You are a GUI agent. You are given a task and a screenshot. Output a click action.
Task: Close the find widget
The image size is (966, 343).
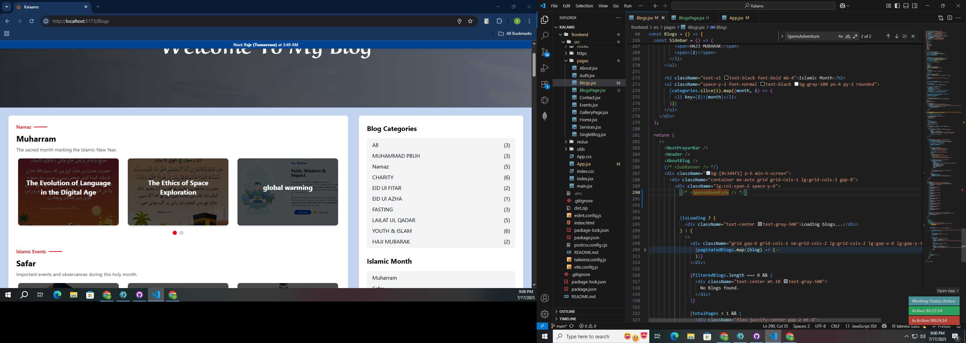[913, 36]
